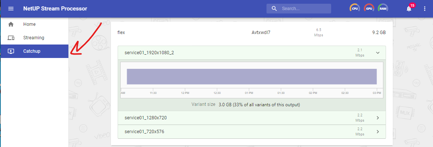Click the GPU usage gauge

point(369,9)
